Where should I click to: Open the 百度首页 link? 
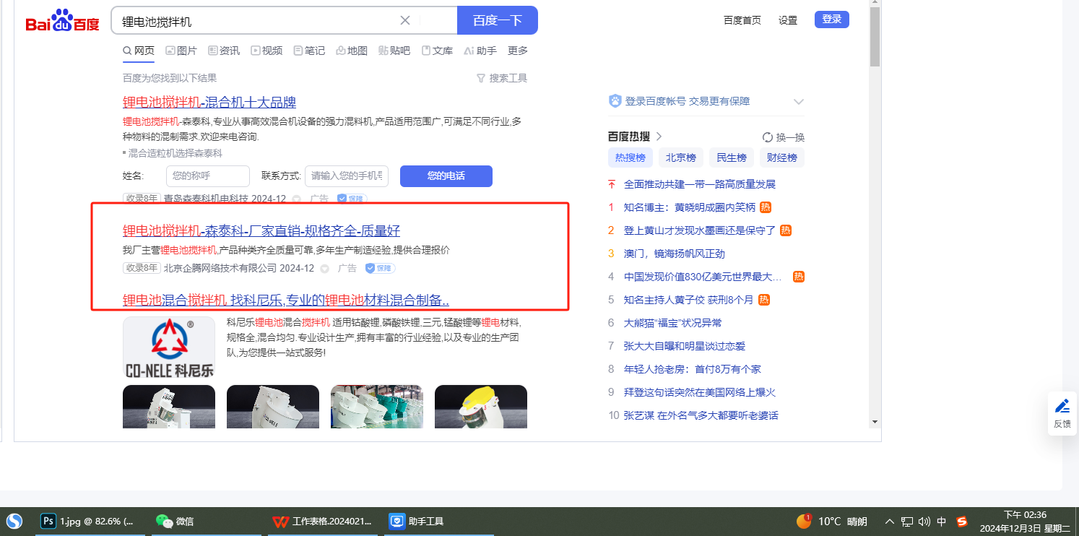pos(742,20)
